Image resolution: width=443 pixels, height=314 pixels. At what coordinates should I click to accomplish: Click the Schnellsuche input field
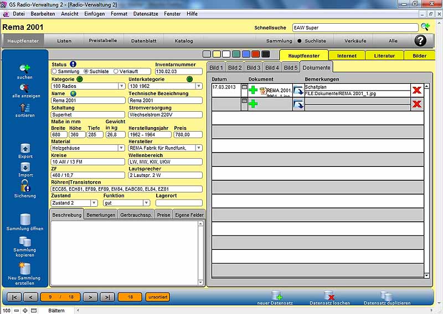pos(355,27)
